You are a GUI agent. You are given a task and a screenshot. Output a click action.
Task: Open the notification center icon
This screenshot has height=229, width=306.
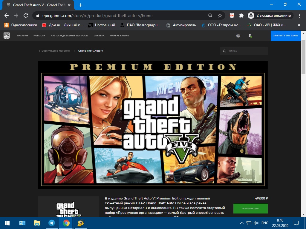[x=296, y=223]
